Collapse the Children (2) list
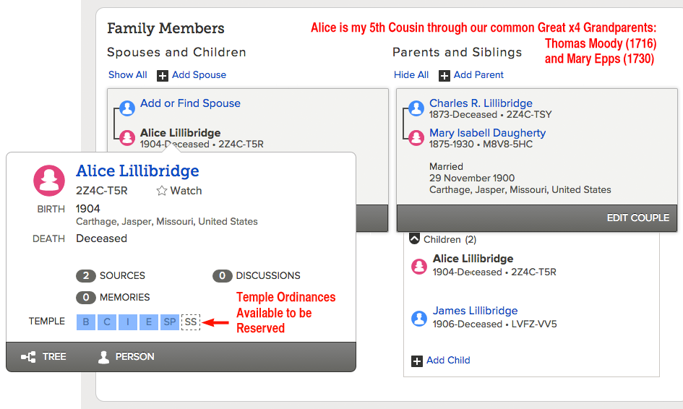The height and width of the screenshot is (409, 683). 414,238
